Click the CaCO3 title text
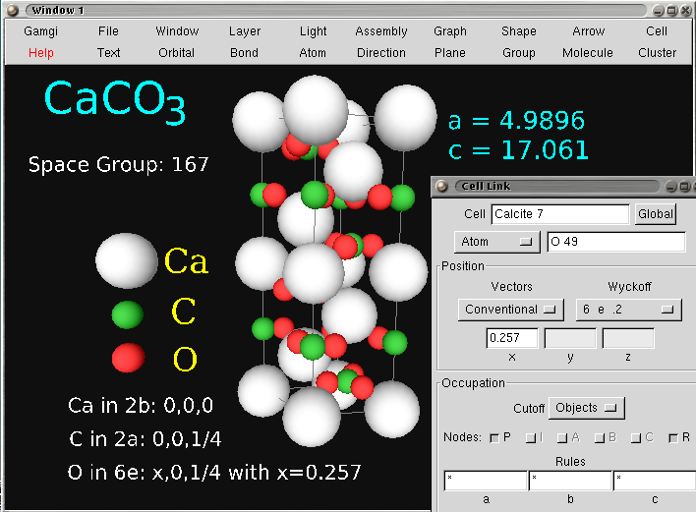The height and width of the screenshot is (512, 696). pos(114,101)
